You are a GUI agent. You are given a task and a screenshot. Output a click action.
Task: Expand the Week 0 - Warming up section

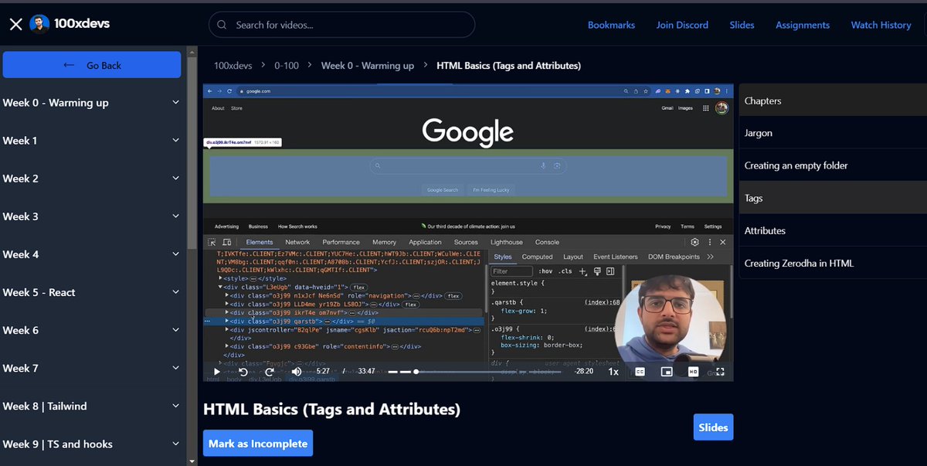(x=91, y=103)
